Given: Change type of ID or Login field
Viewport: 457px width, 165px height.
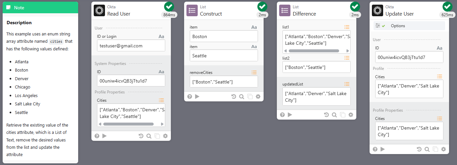Looking at the screenshot, I should [161, 36].
